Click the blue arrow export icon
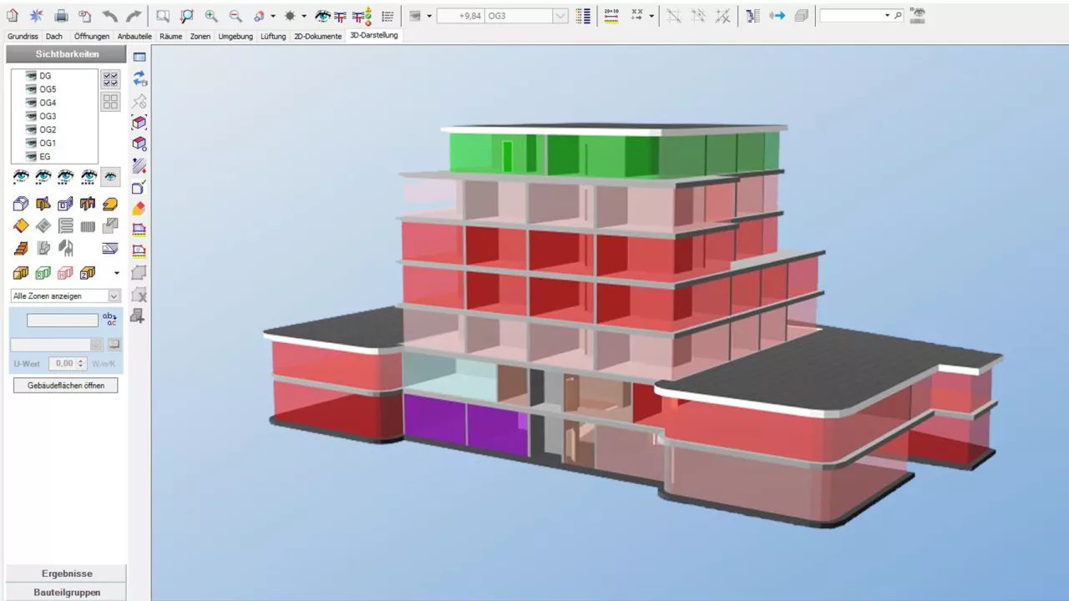 [x=777, y=16]
